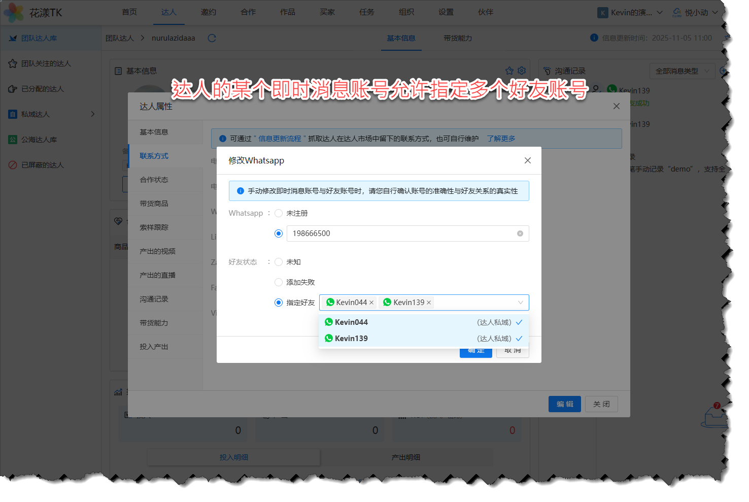Click the Whatsapp number input field
Viewport: 749px width, 502px height.
coord(401,233)
